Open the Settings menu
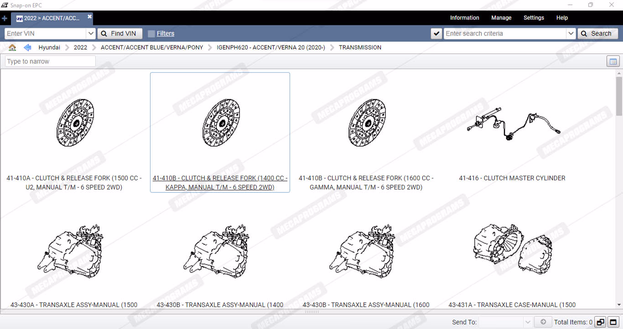 534,18
